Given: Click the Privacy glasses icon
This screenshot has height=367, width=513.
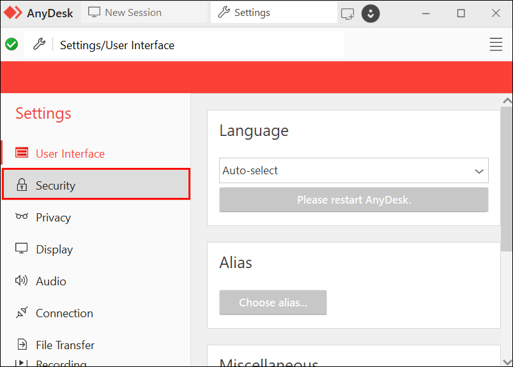Looking at the screenshot, I should pos(22,217).
